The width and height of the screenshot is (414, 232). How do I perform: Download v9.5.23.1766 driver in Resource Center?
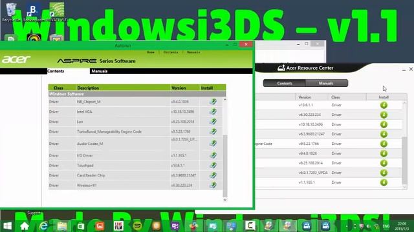pos(384,144)
